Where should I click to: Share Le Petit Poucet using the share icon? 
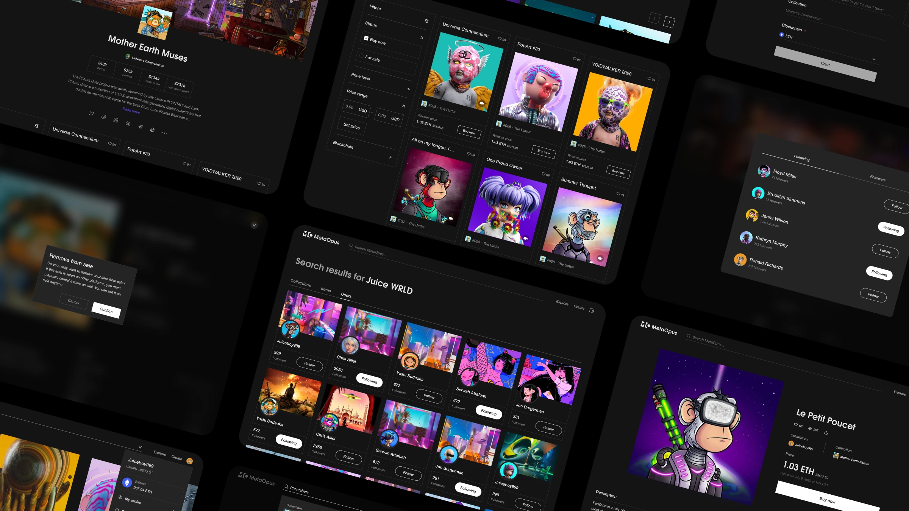click(x=826, y=433)
